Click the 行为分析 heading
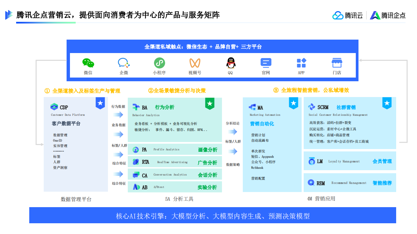The image size is (417, 234). point(165,107)
